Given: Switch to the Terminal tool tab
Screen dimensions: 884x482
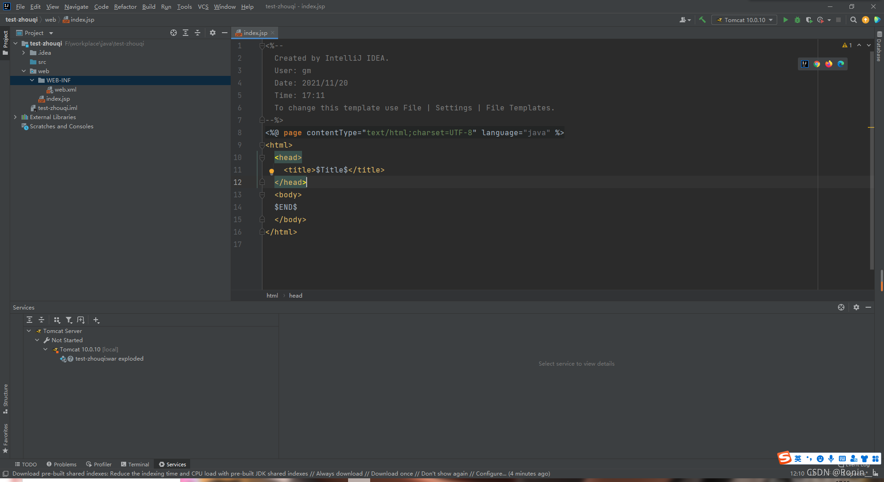Looking at the screenshot, I should 135,465.
